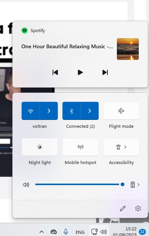Click the taskbar speaker volume icon
Screen dimensions: 149x236
click(x=104, y=232)
